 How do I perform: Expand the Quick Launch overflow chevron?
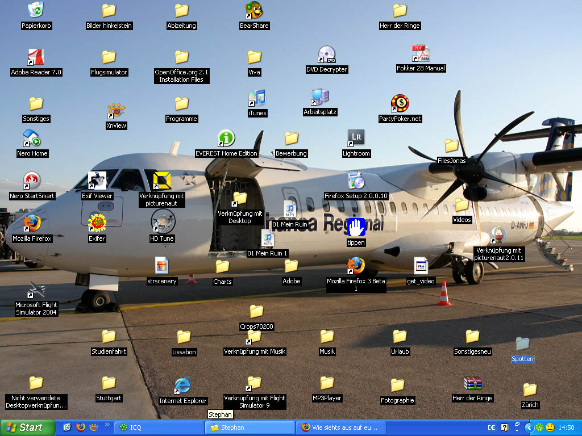point(106,425)
